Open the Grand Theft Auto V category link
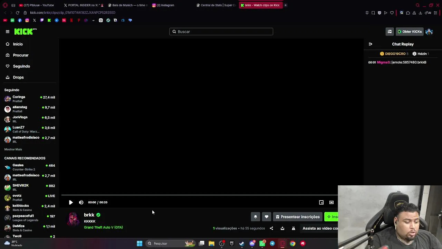 [103, 227]
